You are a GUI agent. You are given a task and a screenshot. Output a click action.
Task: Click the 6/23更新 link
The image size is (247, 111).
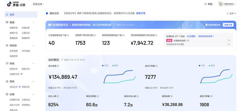tap(191, 36)
